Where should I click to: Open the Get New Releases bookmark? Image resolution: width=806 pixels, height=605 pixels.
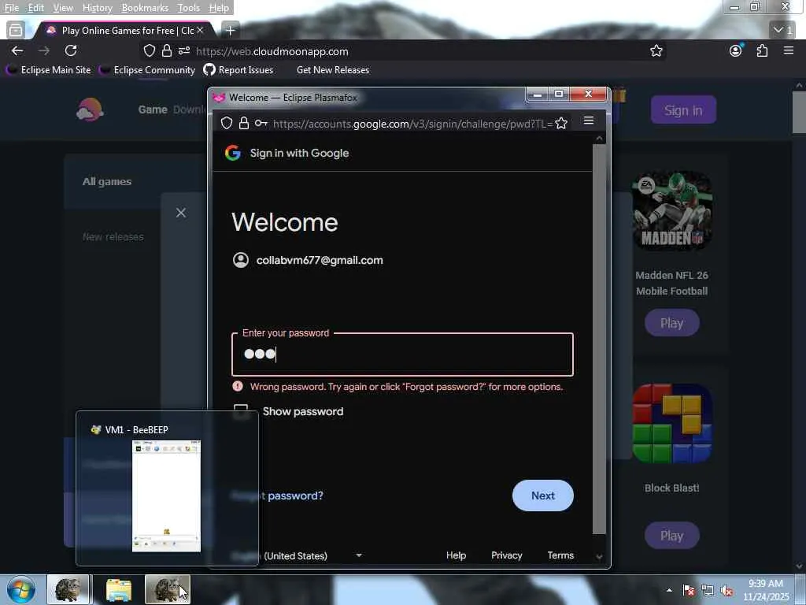pyautogui.click(x=333, y=70)
